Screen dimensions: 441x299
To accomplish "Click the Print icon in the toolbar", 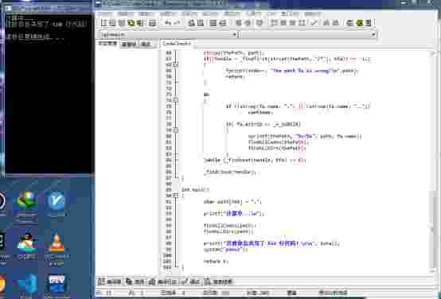I will point(152,23).
